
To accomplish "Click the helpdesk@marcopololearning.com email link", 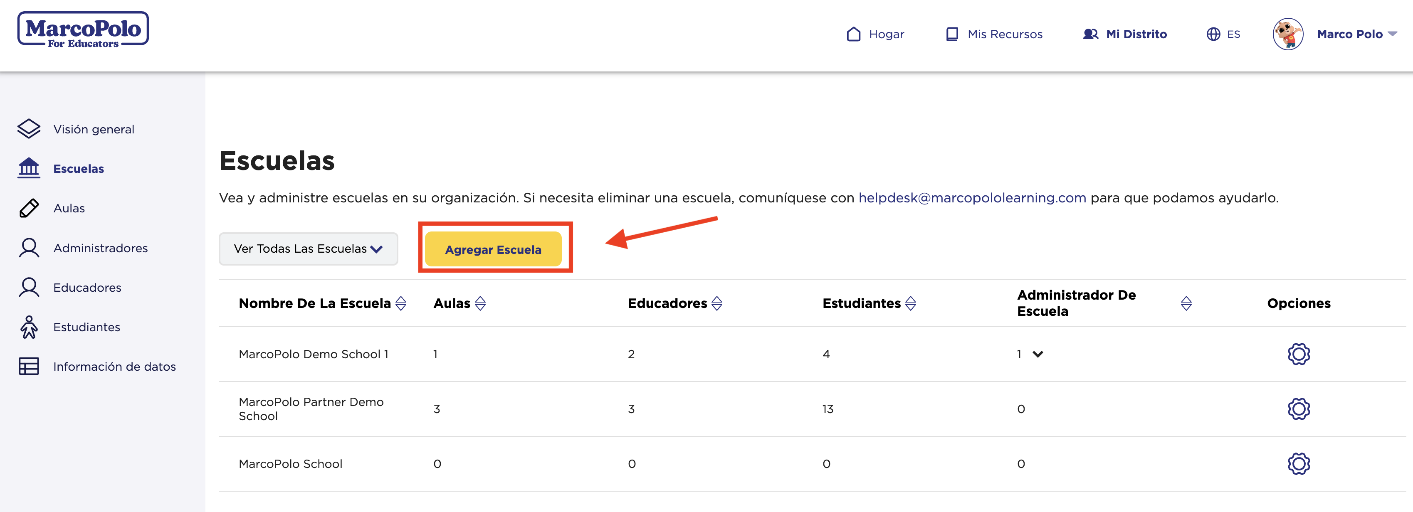I will pyautogui.click(x=972, y=198).
